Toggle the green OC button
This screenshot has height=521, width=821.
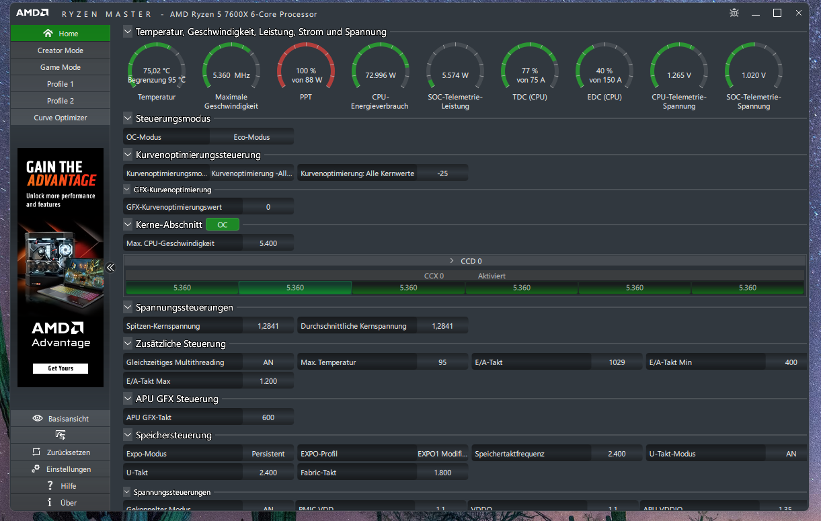click(223, 225)
